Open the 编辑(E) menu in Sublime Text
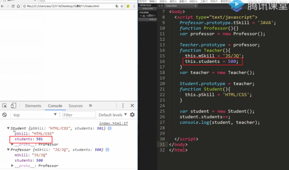The width and height of the screenshot is (289, 170). (153, 1)
